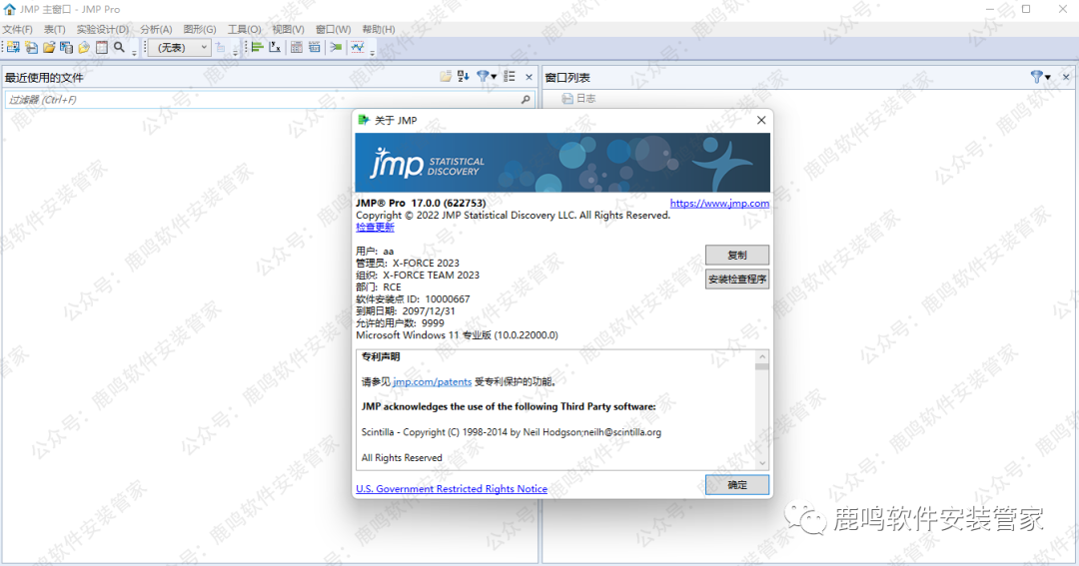The image size is (1079, 566).
Task: Toggle list view icon in recent files panel
Action: pyautogui.click(x=510, y=77)
